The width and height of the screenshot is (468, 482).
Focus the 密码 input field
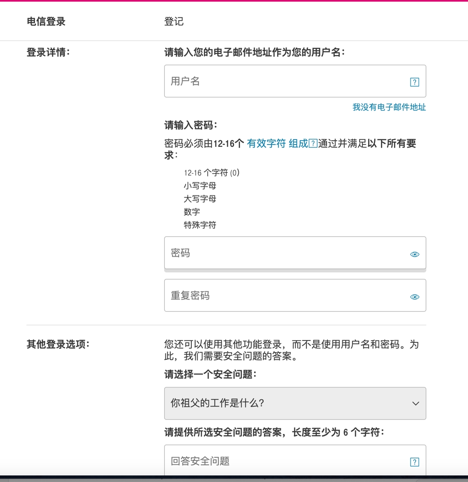(295, 253)
